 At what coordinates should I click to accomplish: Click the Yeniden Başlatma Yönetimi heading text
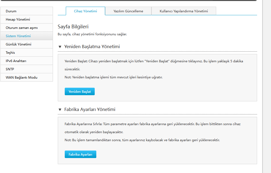coord(92,47)
